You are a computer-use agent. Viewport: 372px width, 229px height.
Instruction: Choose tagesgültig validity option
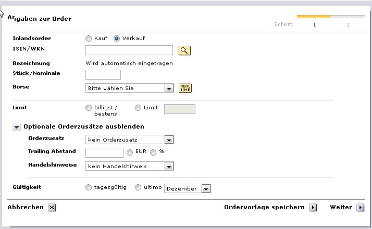click(x=88, y=187)
